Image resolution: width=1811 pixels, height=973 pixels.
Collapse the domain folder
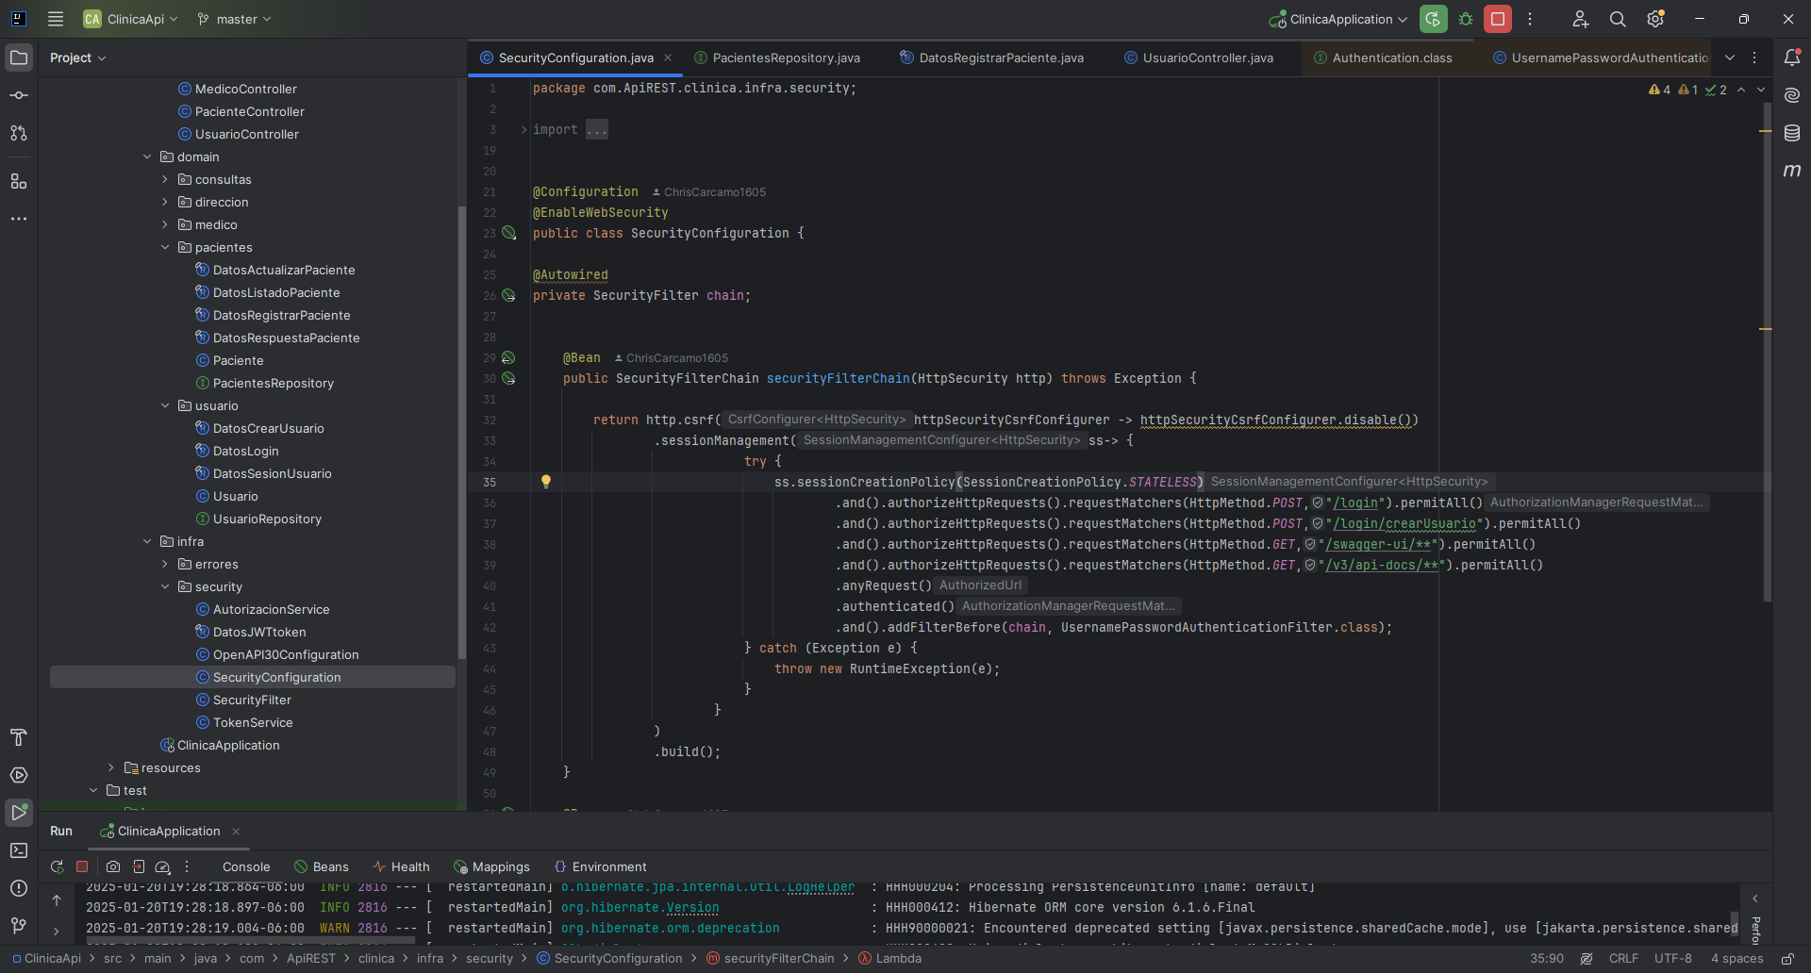(x=147, y=157)
